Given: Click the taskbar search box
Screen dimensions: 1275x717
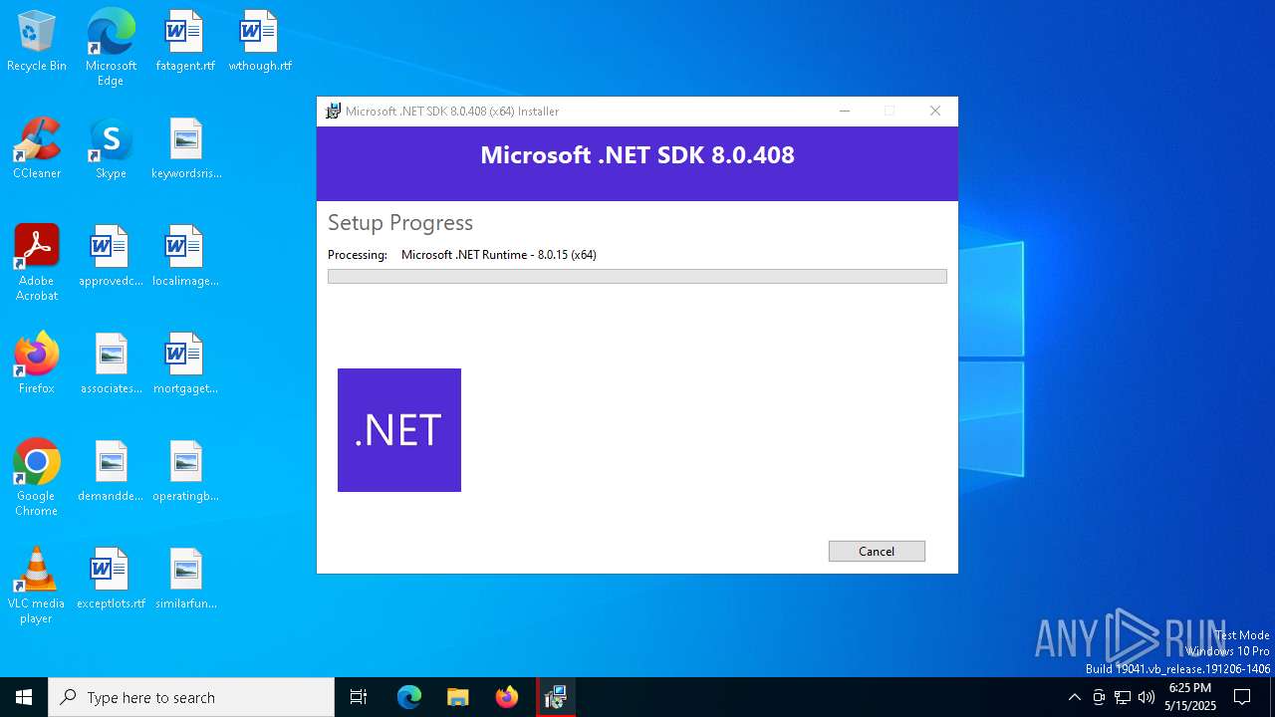Looking at the screenshot, I should point(191,697).
